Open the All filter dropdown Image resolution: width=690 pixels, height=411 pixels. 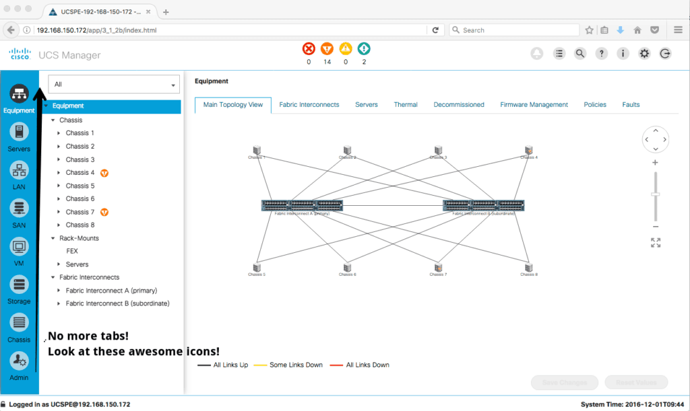tap(114, 84)
